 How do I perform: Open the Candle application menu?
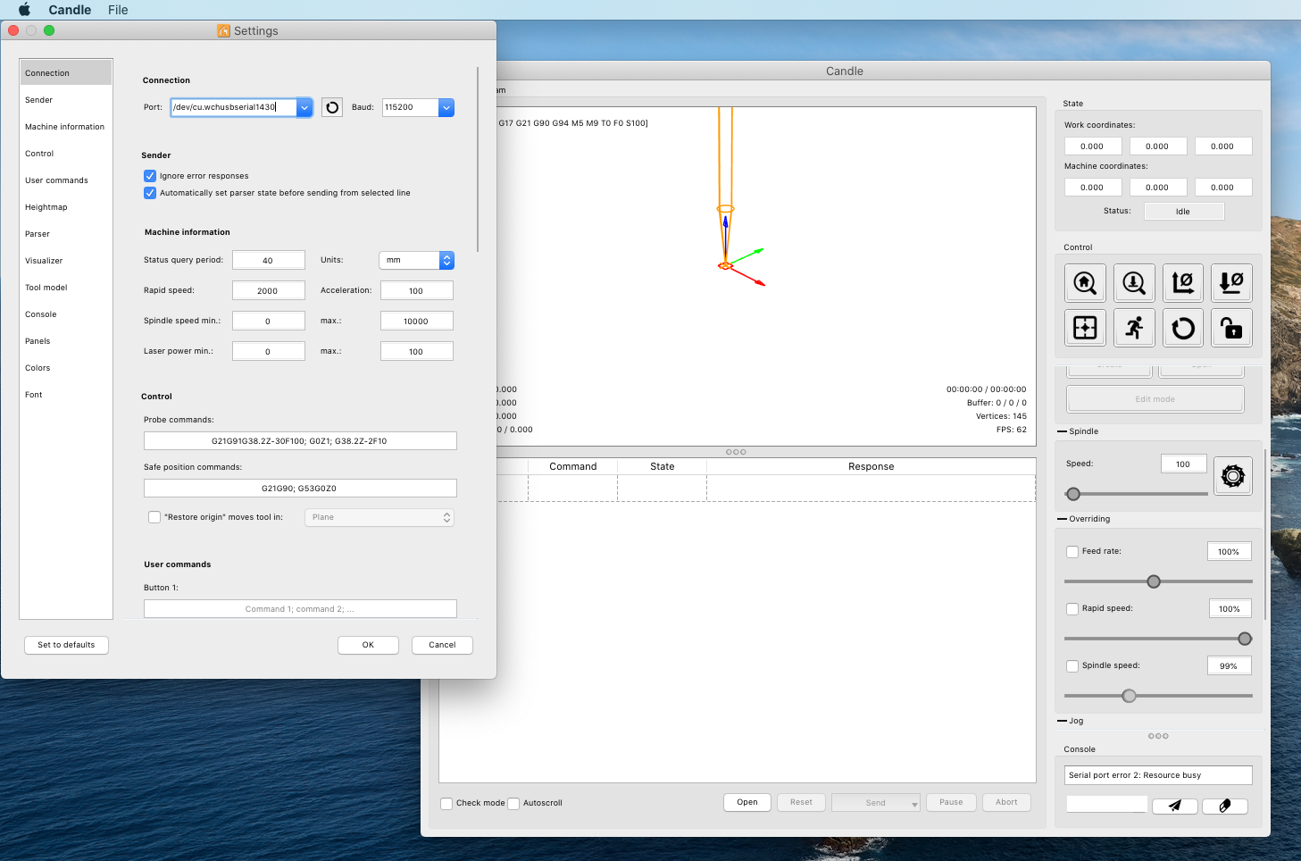tap(70, 10)
